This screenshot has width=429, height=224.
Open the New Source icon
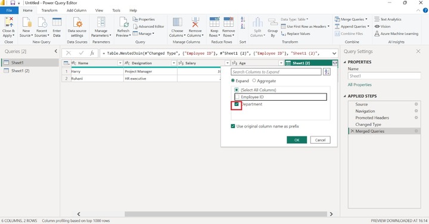(x=26, y=22)
